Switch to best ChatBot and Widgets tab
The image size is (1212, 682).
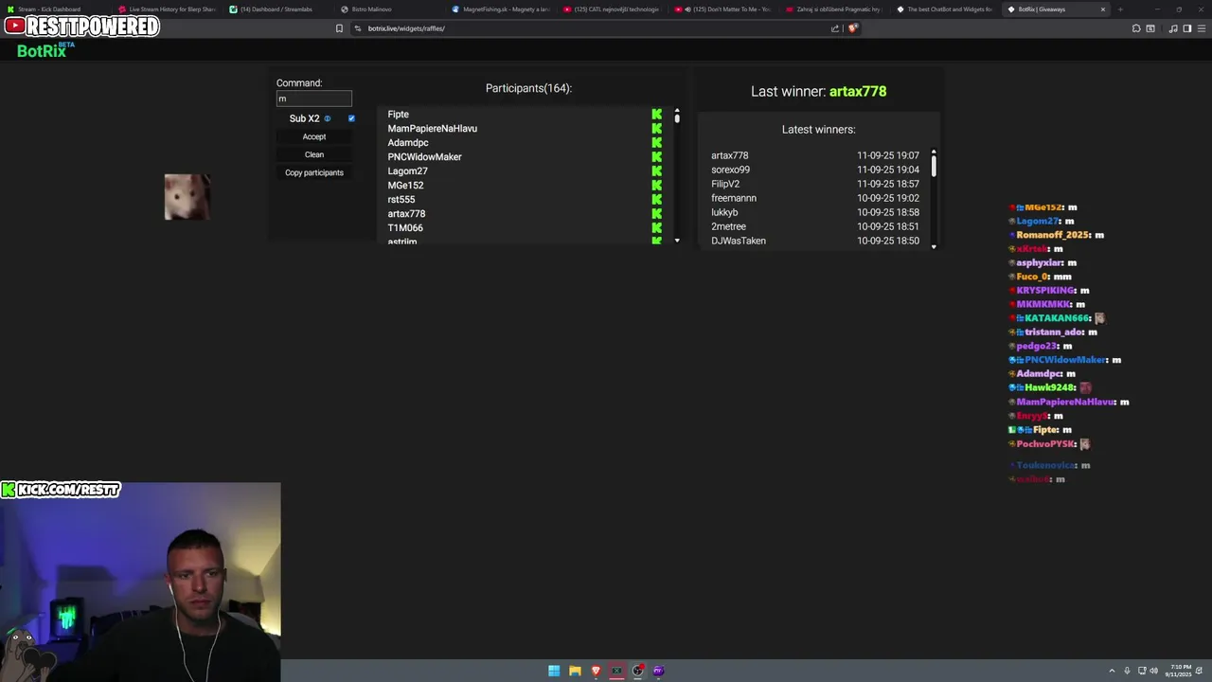[x=945, y=9]
